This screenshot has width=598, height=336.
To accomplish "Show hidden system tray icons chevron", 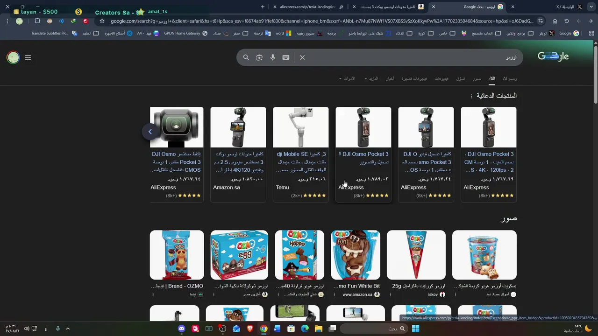I will pos(67,329).
